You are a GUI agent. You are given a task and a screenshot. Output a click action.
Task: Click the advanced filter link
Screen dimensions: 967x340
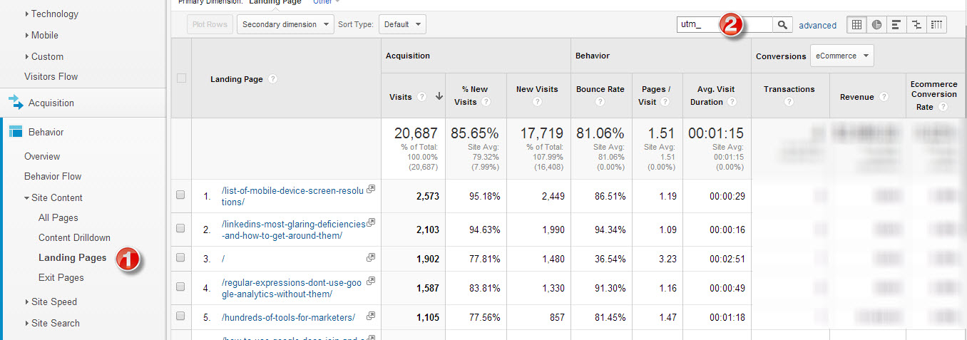[x=817, y=26]
